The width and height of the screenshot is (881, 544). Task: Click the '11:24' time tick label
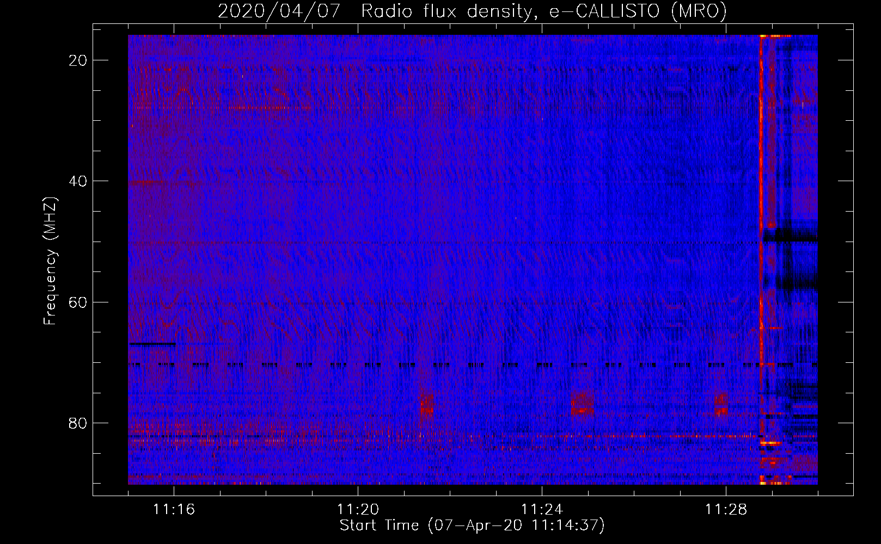542,509
